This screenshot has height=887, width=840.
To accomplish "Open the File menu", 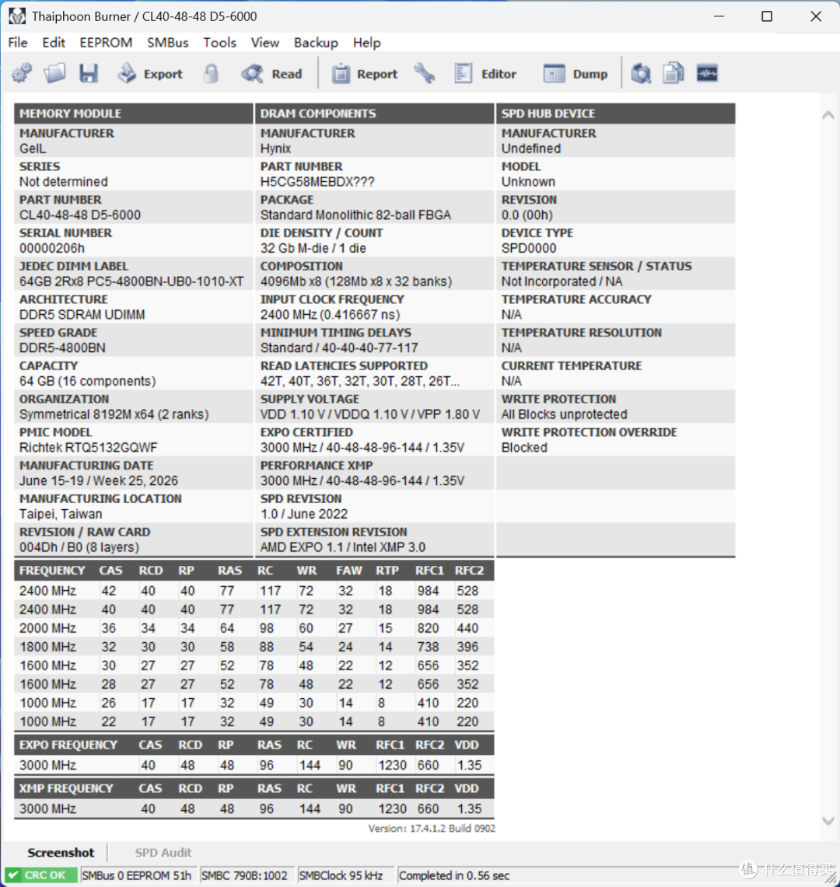I will coord(18,43).
